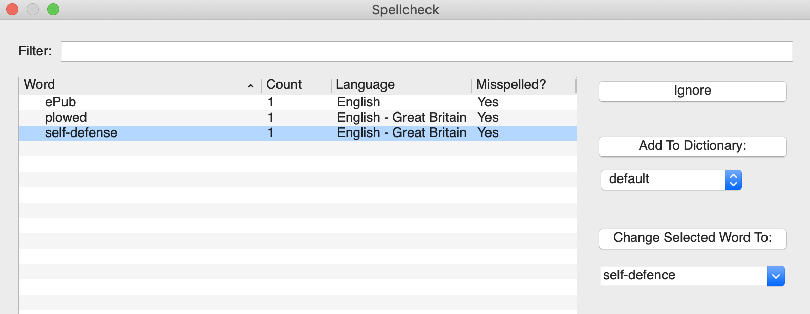Close the Spellcheck window
Screen dimensions: 810x314
coord(12,9)
